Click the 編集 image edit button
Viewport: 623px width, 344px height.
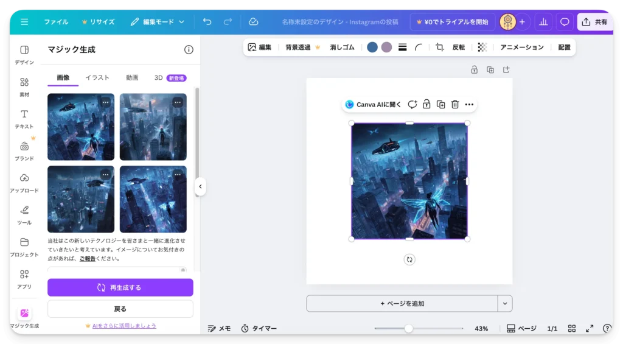(x=259, y=47)
